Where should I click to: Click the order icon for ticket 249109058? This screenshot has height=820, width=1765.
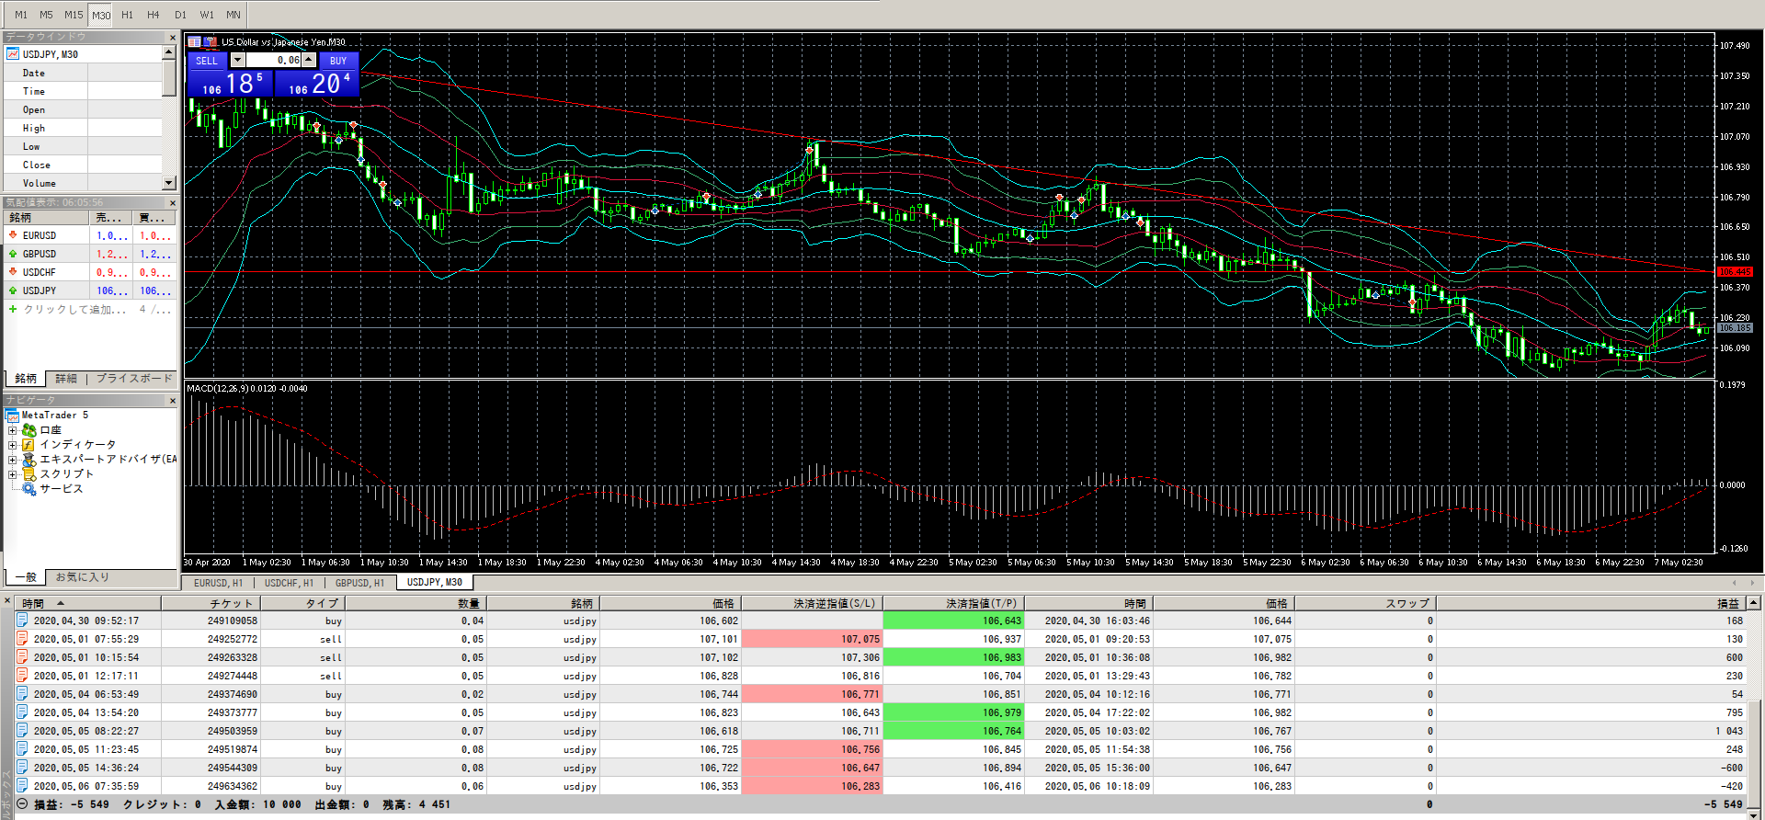pyautogui.click(x=22, y=621)
